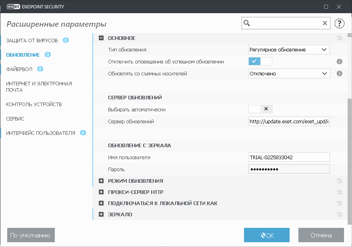Click the help question mark icon
The height and width of the screenshot is (247, 352).
pyautogui.click(x=339, y=23)
